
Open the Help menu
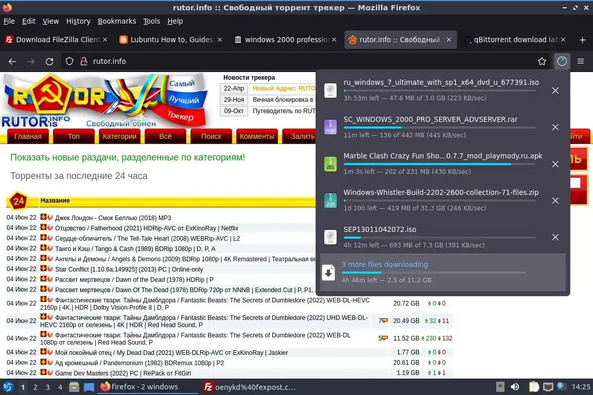click(x=175, y=21)
